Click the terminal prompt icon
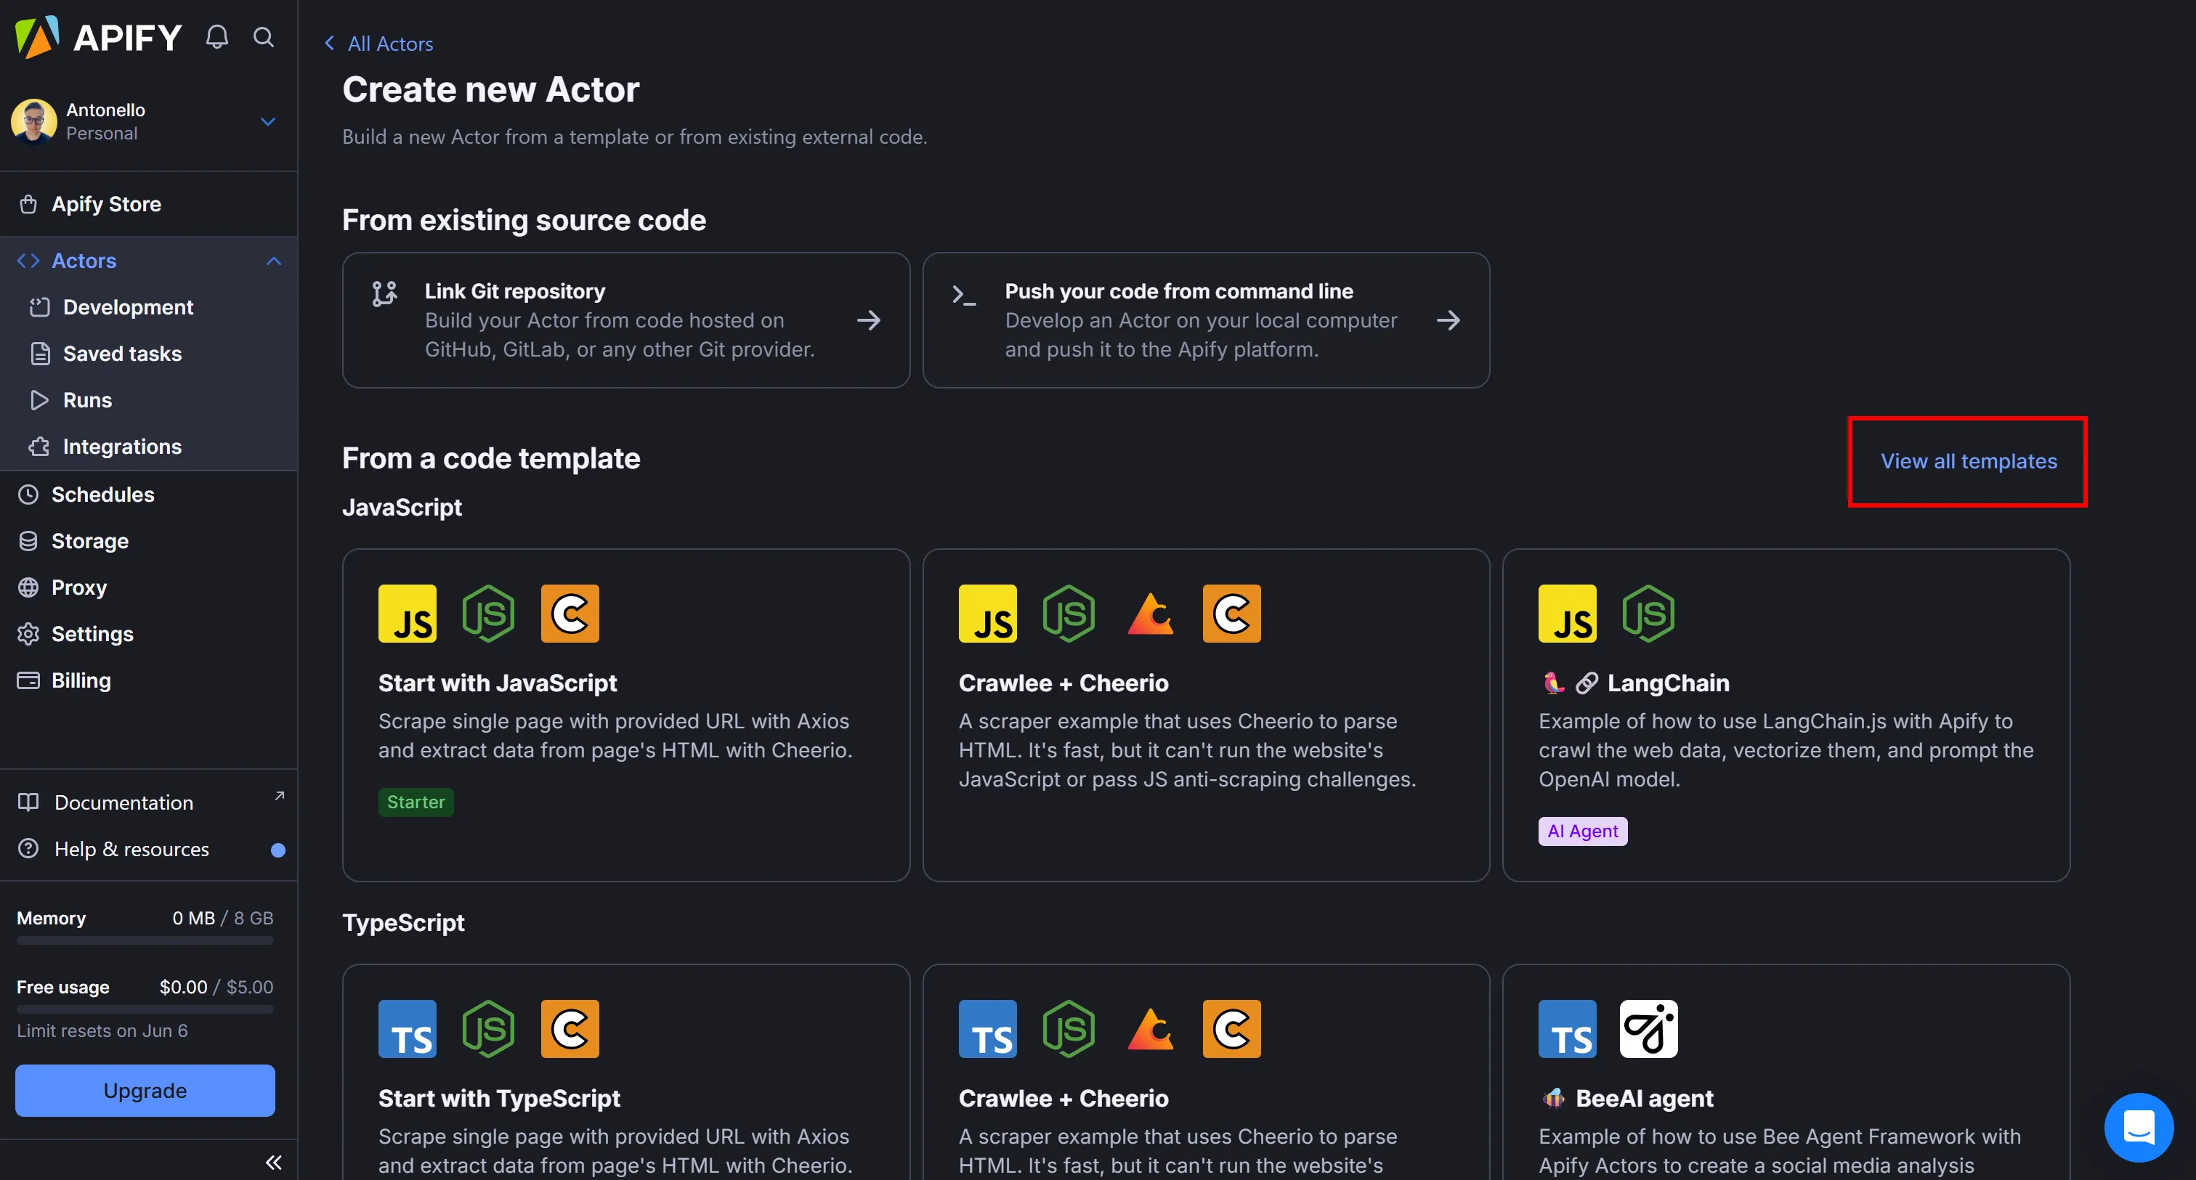This screenshot has width=2196, height=1180. 964,296
